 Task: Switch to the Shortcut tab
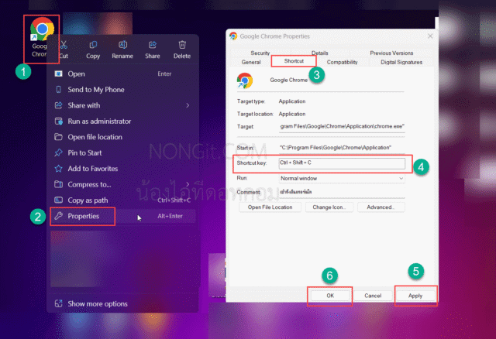(294, 61)
